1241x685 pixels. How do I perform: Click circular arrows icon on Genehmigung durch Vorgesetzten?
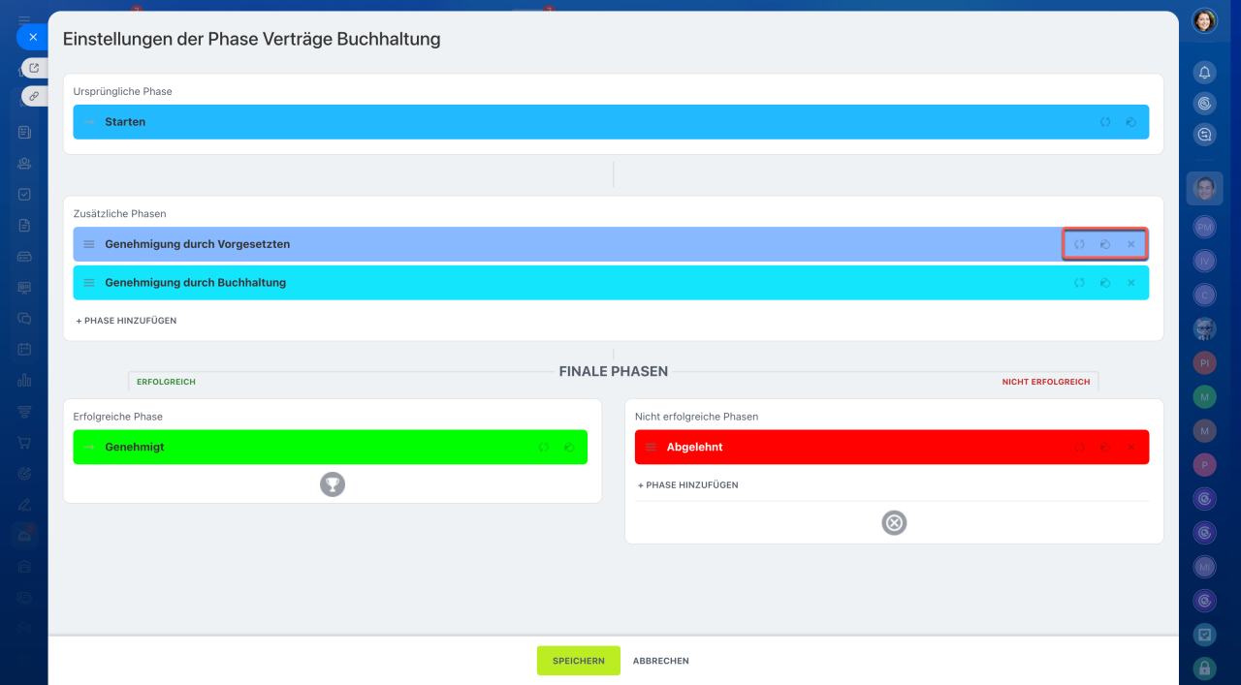pyautogui.click(x=1079, y=244)
